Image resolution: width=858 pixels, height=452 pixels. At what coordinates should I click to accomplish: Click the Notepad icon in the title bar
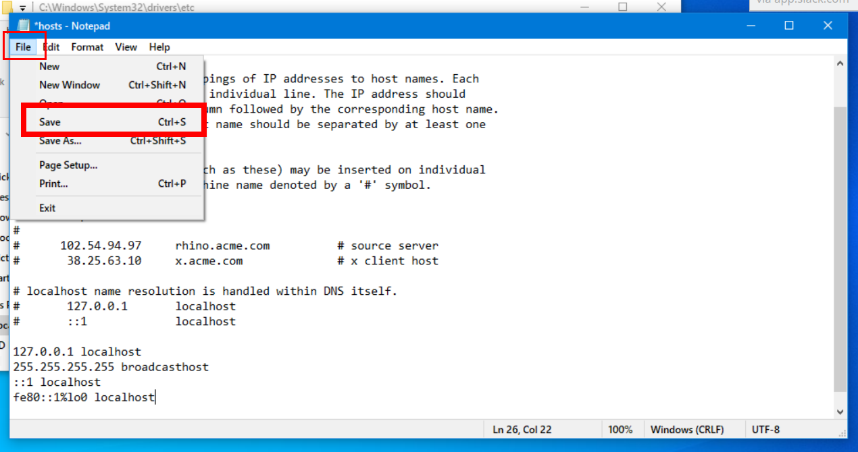coord(24,26)
